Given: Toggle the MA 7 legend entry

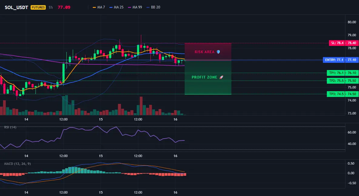Looking at the screenshot, I should click(99, 7).
